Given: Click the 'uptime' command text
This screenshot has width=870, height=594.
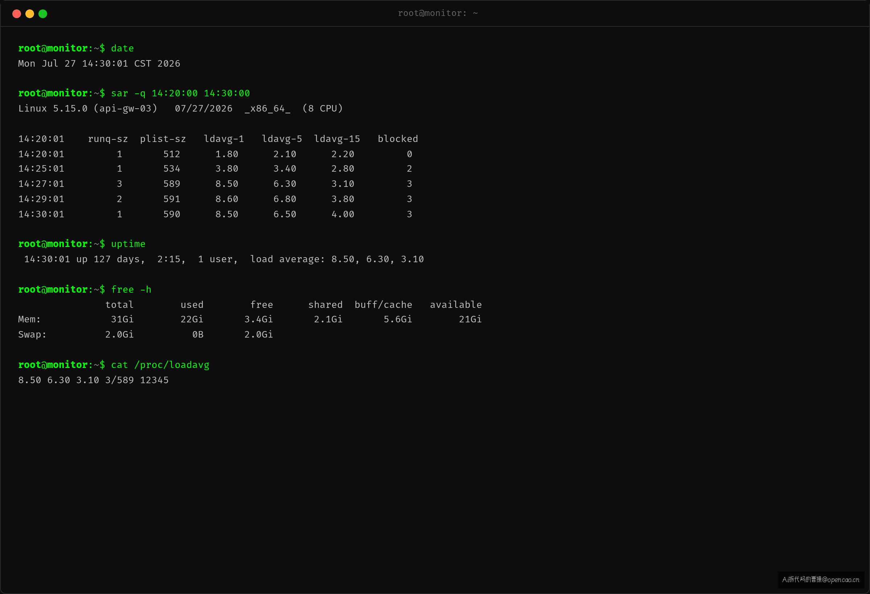Looking at the screenshot, I should (x=128, y=244).
